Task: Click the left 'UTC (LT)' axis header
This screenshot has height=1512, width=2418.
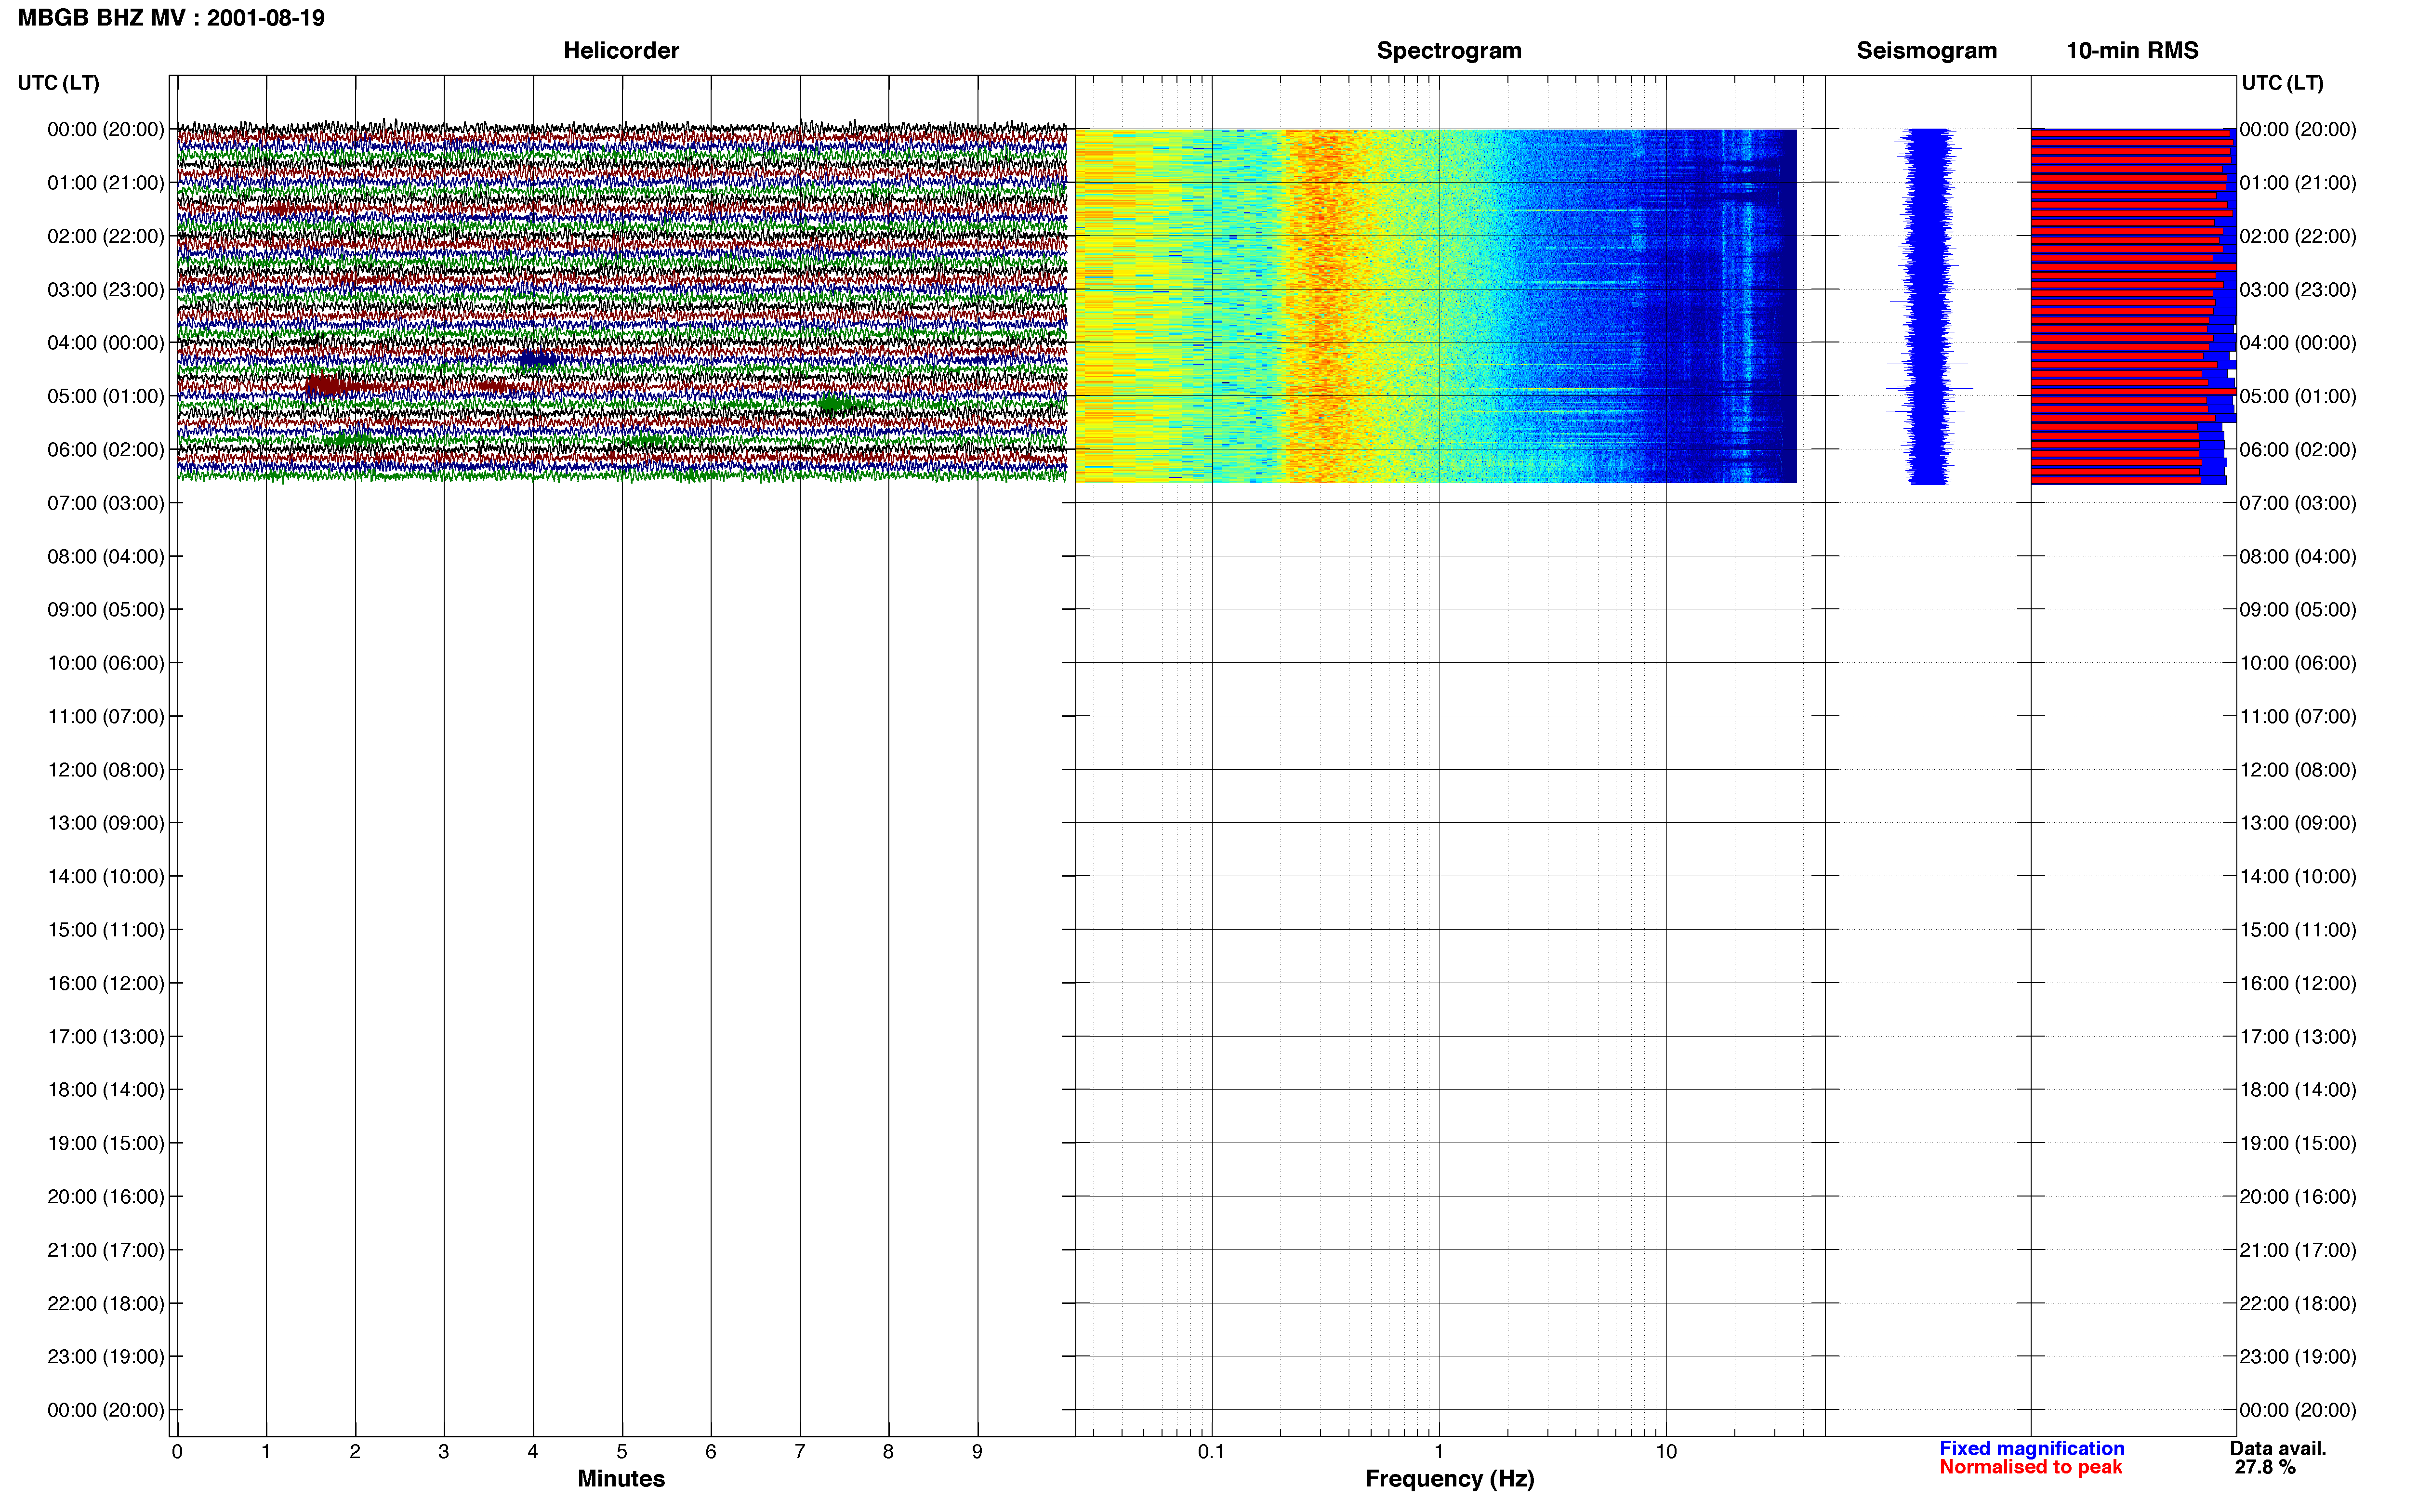Action: (x=59, y=83)
